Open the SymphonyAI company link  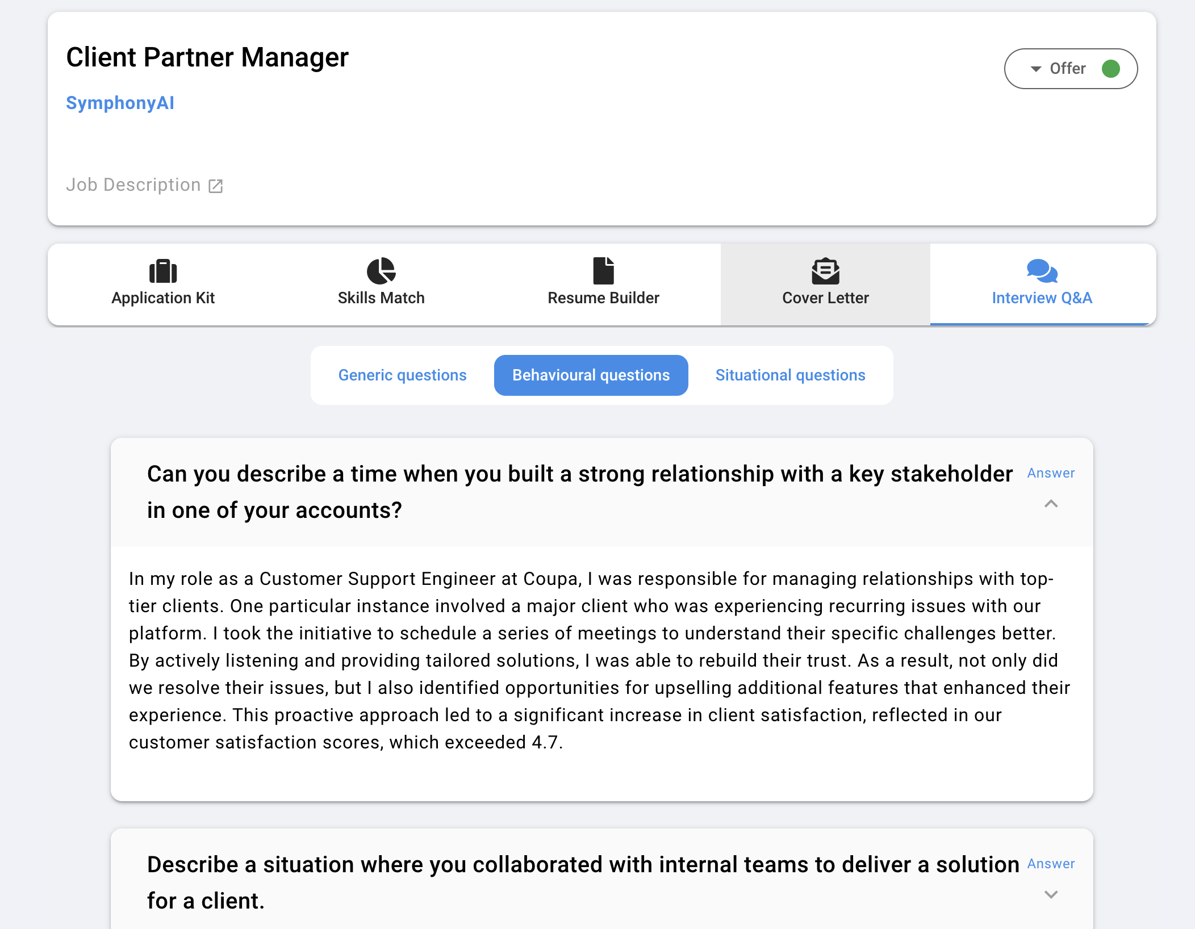[120, 103]
